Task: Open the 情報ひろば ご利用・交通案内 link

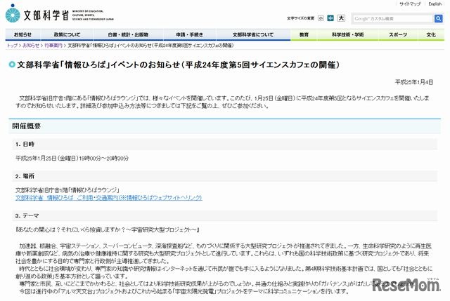Action: click(109, 198)
